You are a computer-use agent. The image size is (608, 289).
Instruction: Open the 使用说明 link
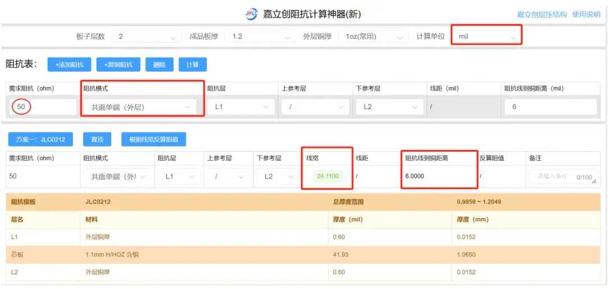pos(586,15)
